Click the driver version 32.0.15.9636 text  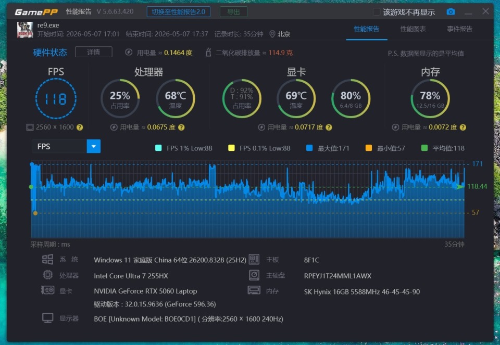coord(155,304)
